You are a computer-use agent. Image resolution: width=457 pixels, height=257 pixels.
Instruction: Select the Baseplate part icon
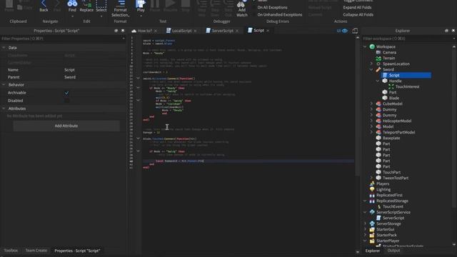(378, 138)
